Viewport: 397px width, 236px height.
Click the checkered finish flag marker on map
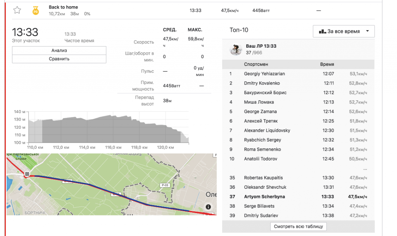27,174
